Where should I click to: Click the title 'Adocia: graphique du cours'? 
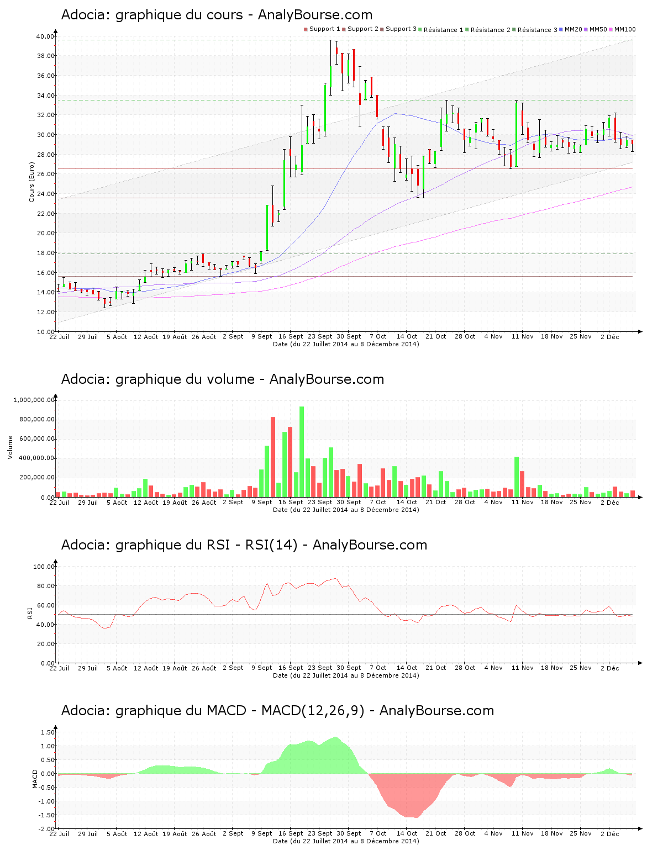(x=152, y=15)
